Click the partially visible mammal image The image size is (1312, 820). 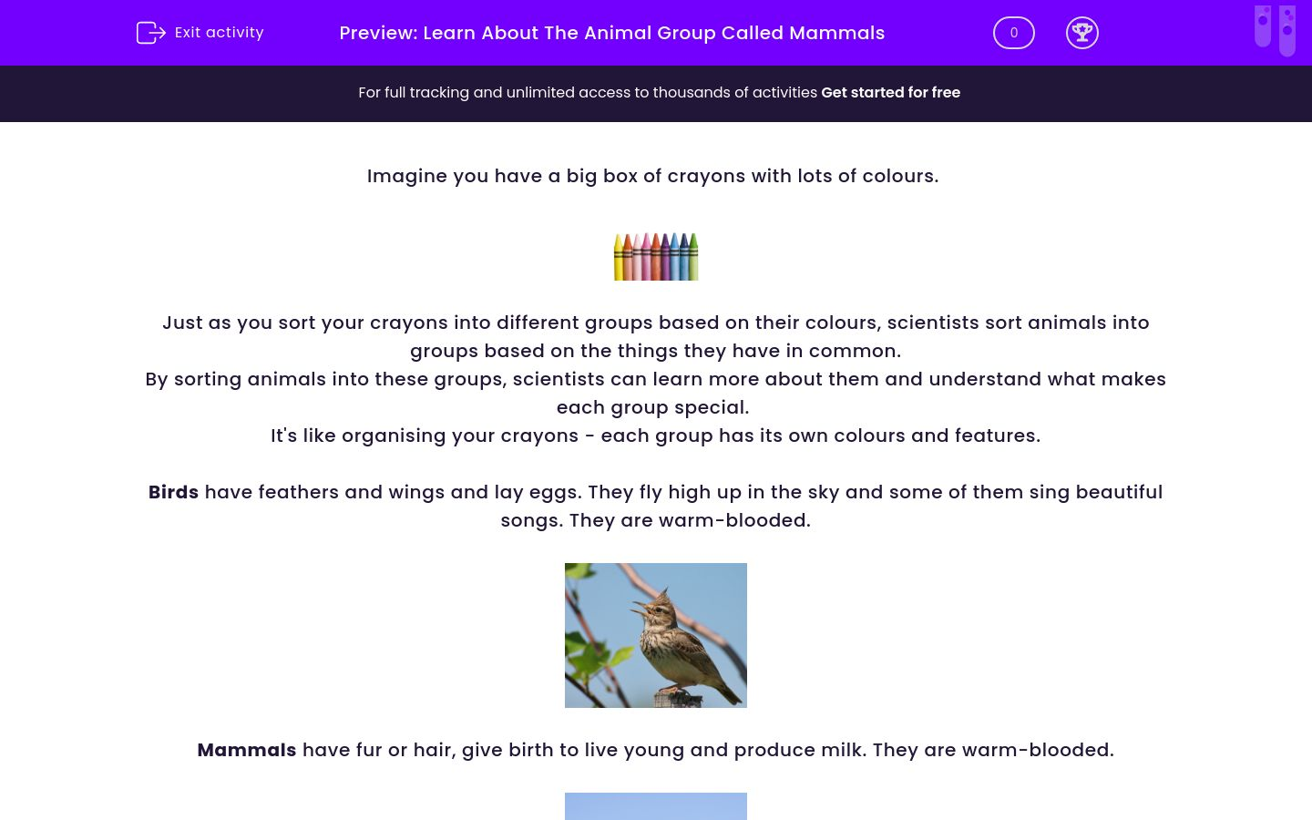click(x=656, y=807)
